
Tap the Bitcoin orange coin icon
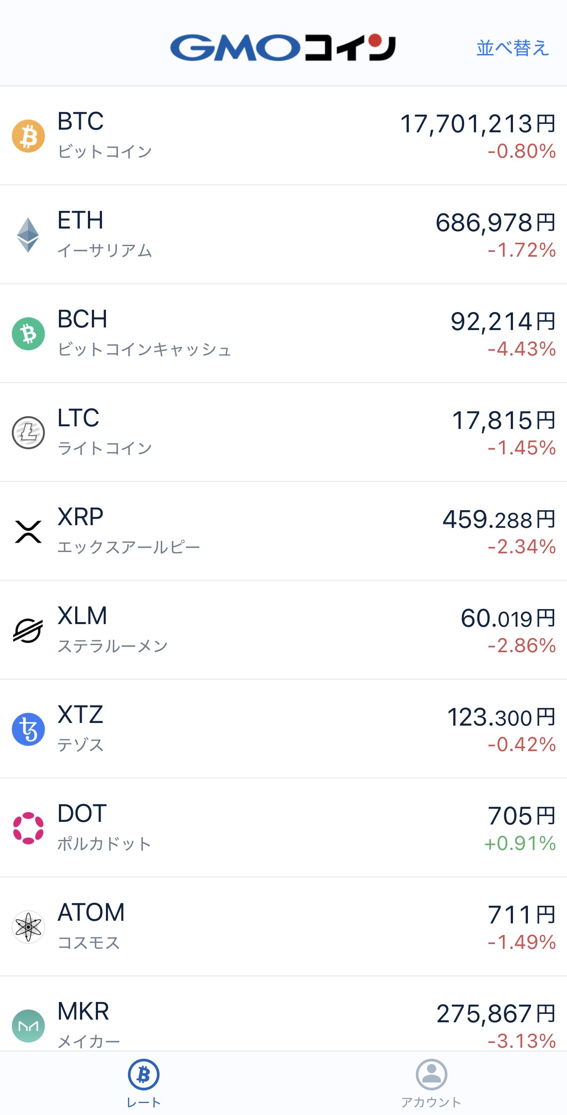click(28, 136)
